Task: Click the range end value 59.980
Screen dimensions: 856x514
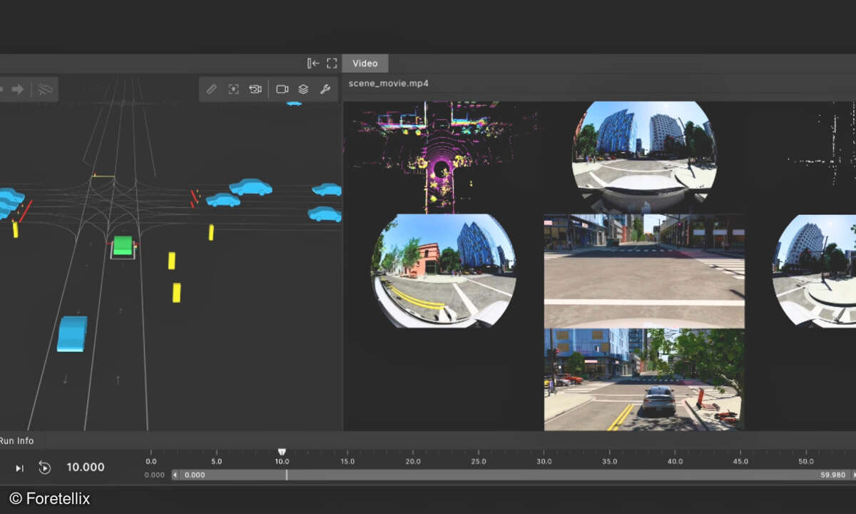Action: [832, 475]
